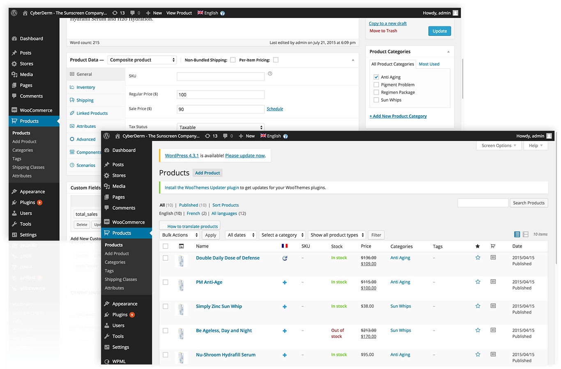Expand Help panel
561x369 pixels.
[536, 146]
